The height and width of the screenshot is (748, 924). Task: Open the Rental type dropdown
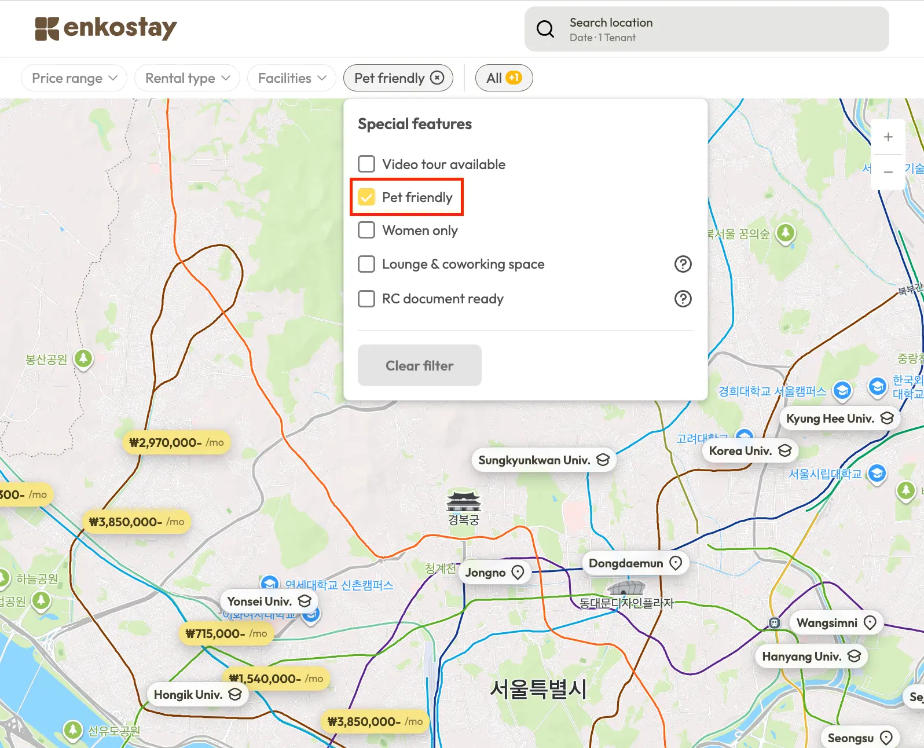click(x=187, y=78)
